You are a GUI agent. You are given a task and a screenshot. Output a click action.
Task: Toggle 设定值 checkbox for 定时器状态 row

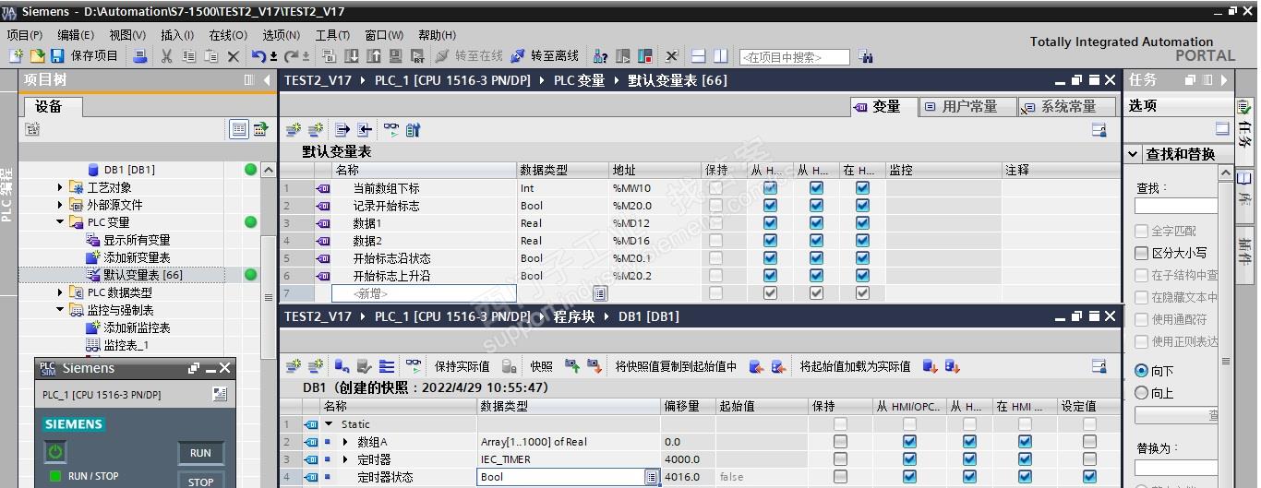pos(1089,477)
